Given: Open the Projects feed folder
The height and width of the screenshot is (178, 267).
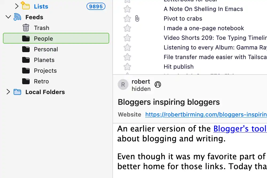Looking at the screenshot, I should pos(45,71).
